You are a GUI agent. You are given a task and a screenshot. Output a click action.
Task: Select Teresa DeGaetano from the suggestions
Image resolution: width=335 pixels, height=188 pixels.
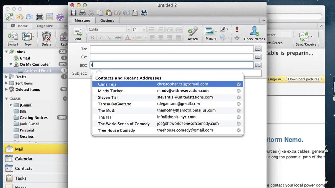(115, 104)
